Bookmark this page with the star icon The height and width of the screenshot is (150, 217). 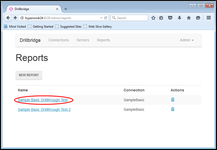[153, 18]
